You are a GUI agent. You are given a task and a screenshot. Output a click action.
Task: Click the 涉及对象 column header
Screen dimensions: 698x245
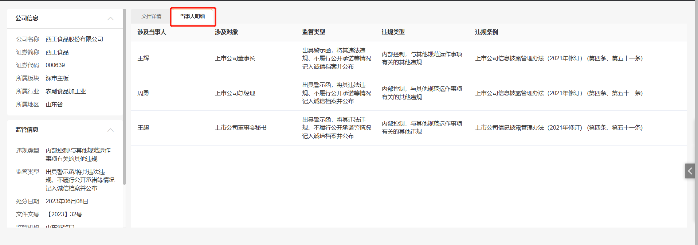point(226,32)
